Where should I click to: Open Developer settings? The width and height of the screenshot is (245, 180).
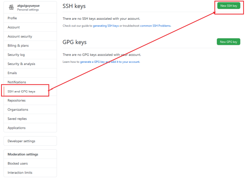pos(21,141)
